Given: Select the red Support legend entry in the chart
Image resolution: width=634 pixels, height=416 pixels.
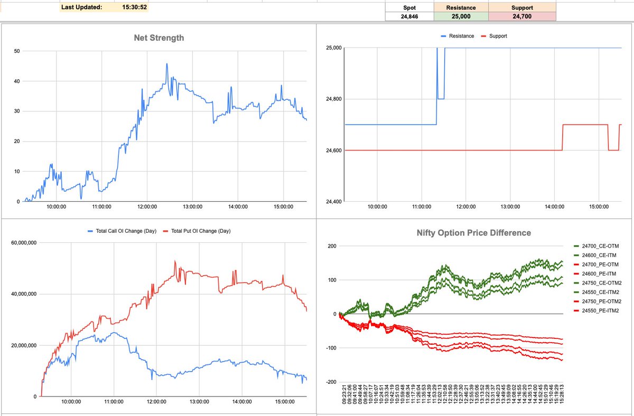Looking at the screenshot, I should [494, 36].
